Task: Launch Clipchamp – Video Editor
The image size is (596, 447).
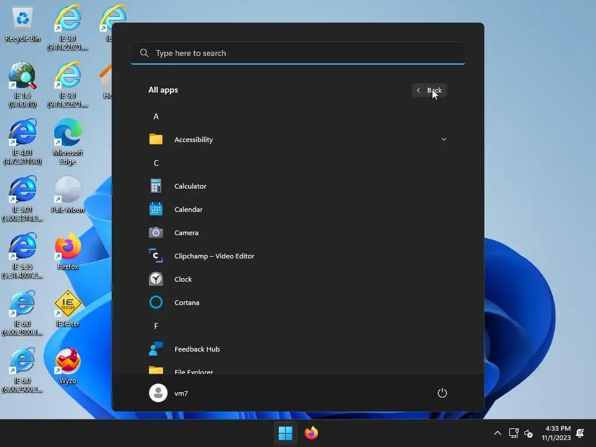Action: (x=214, y=256)
